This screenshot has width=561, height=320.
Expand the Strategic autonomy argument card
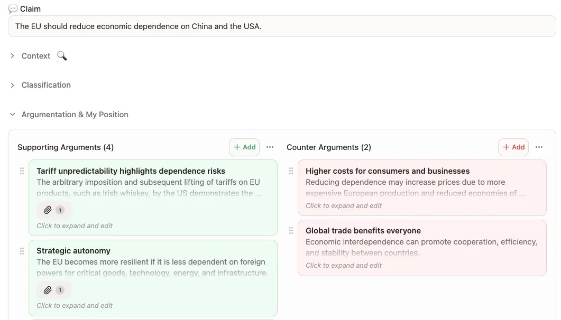click(153, 278)
